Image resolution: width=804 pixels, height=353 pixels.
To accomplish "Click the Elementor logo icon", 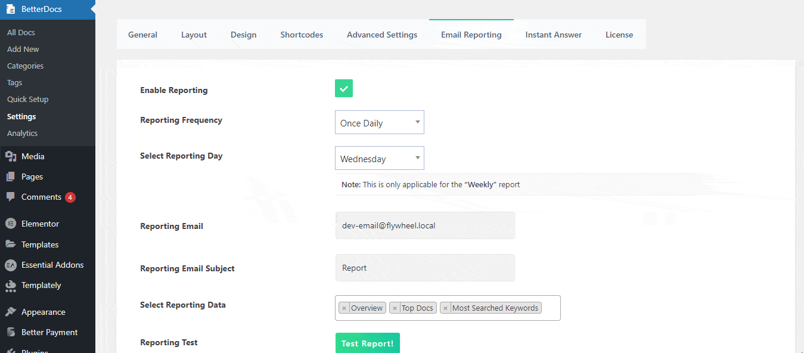I will coord(10,224).
